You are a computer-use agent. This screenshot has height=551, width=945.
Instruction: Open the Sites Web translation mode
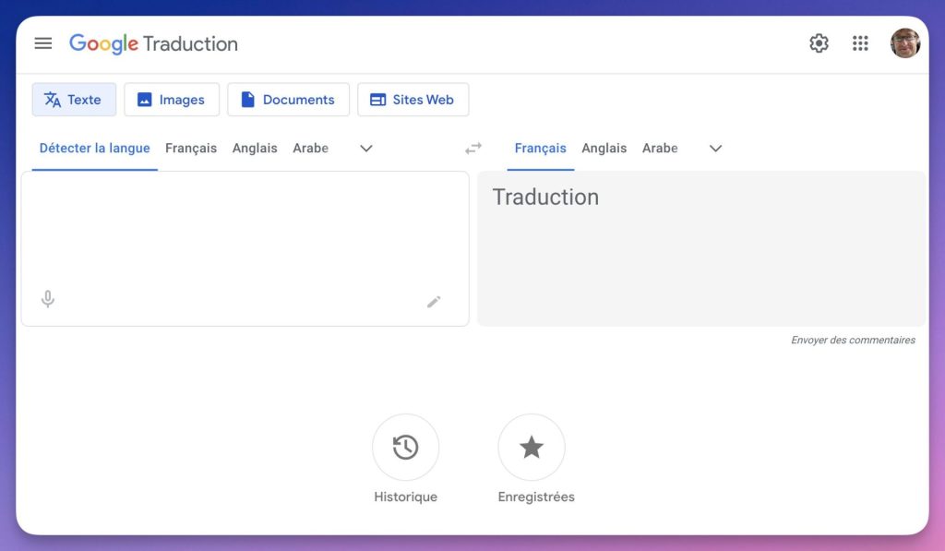click(x=413, y=99)
